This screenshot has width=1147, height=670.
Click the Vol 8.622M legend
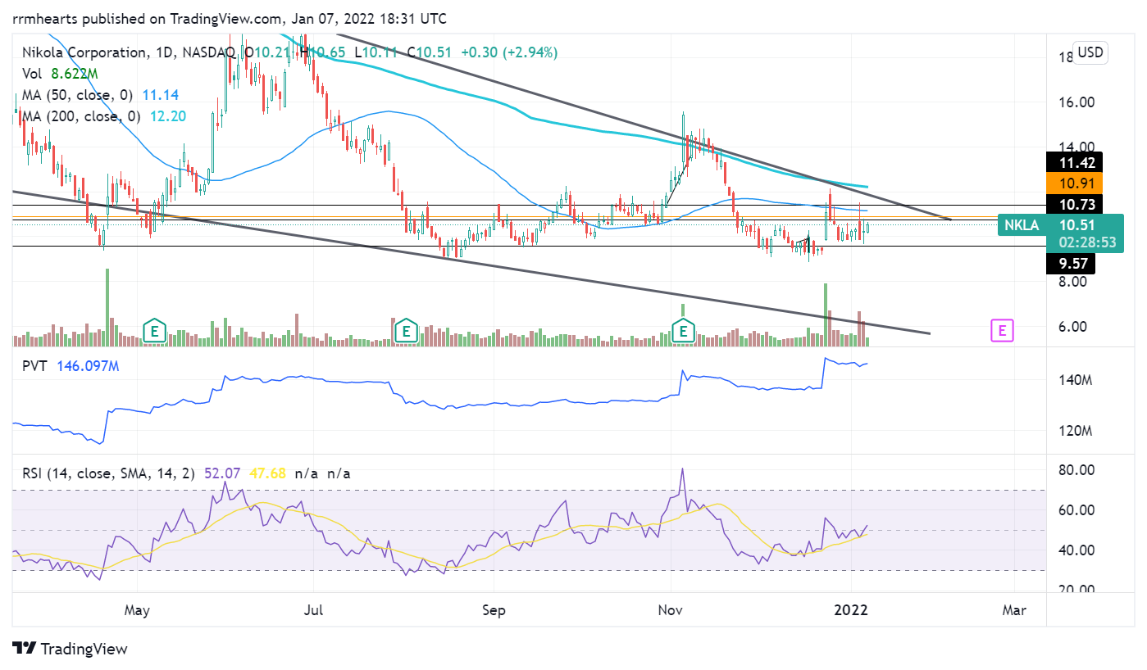(x=60, y=74)
